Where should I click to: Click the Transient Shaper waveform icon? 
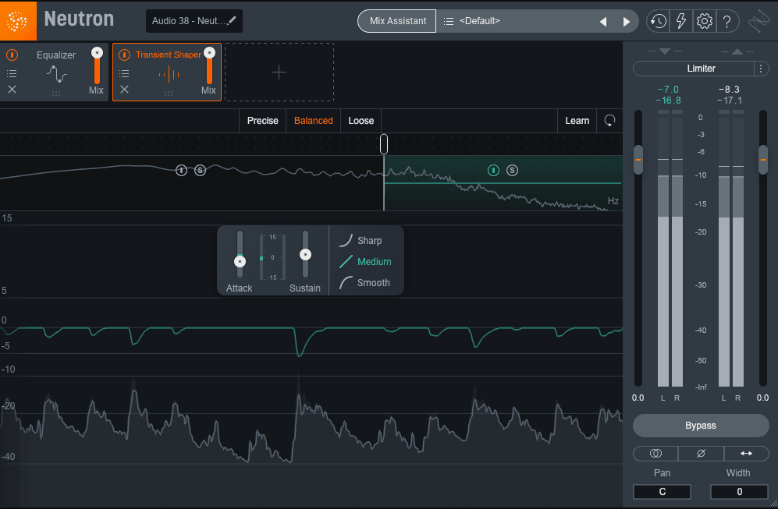pos(169,74)
